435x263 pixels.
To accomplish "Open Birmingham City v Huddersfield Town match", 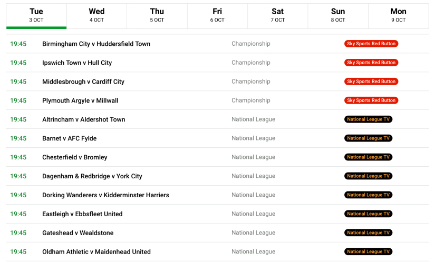I will pos(96,44).
